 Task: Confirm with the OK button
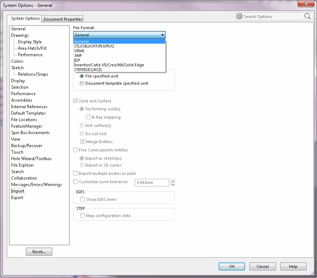click(x=232, y=266)
